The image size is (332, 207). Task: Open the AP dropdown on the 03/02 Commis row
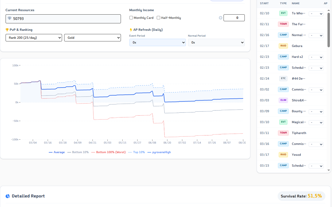[316, 90]
